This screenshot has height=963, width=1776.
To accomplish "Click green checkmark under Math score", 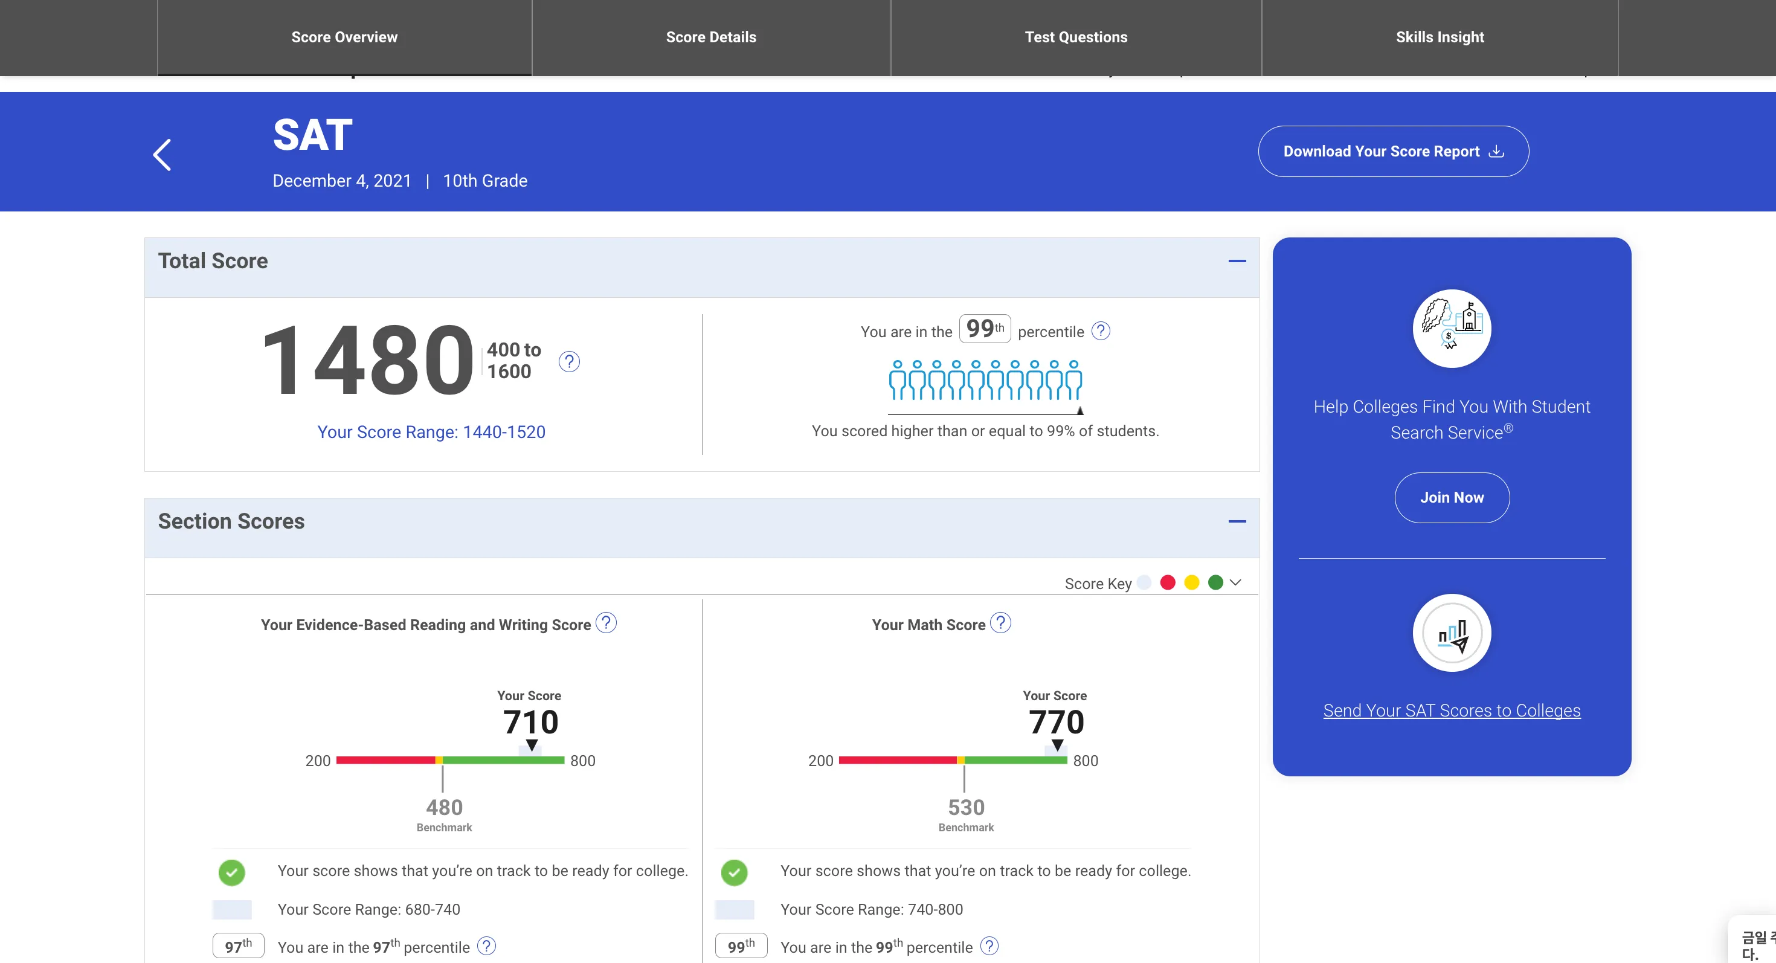I will pos(734,873).
